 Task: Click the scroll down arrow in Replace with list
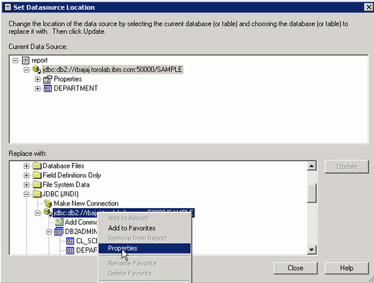click(x=312, y=250)
